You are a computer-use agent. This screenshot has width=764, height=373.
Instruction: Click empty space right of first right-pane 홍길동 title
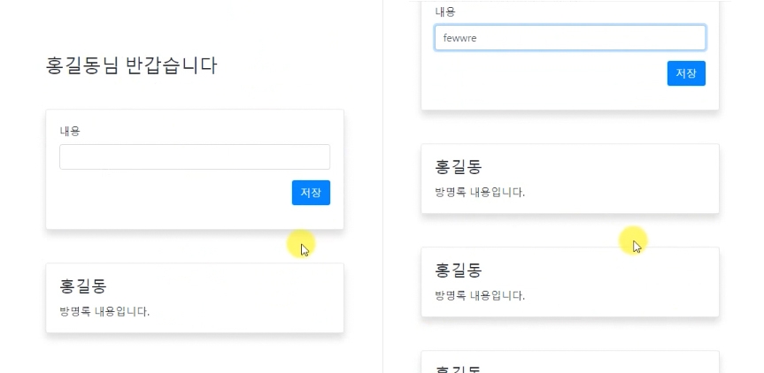(x=594, y=166)
